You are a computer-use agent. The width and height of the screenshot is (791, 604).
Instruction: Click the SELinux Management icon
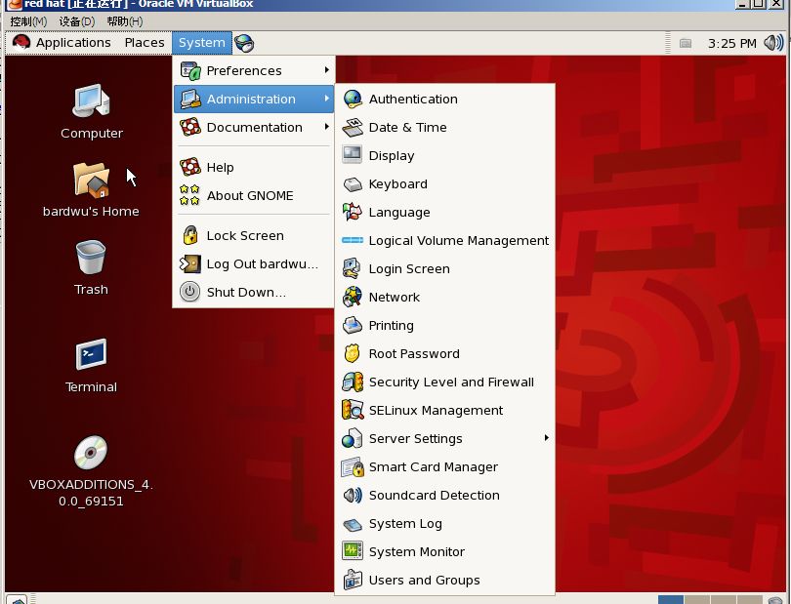pyautogui.click(x=353, y=410)
